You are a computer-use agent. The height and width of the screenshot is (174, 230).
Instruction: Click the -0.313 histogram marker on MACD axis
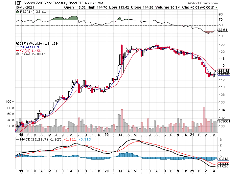coord(223,159)
